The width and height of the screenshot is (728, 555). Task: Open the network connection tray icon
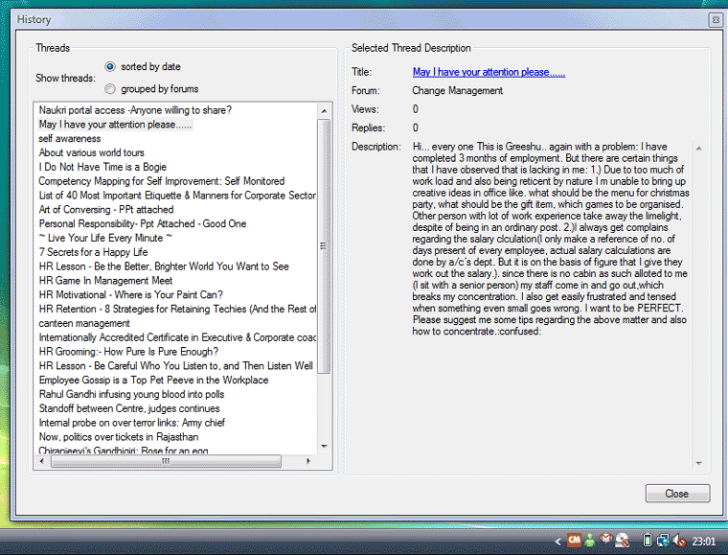tap(663, 540)
